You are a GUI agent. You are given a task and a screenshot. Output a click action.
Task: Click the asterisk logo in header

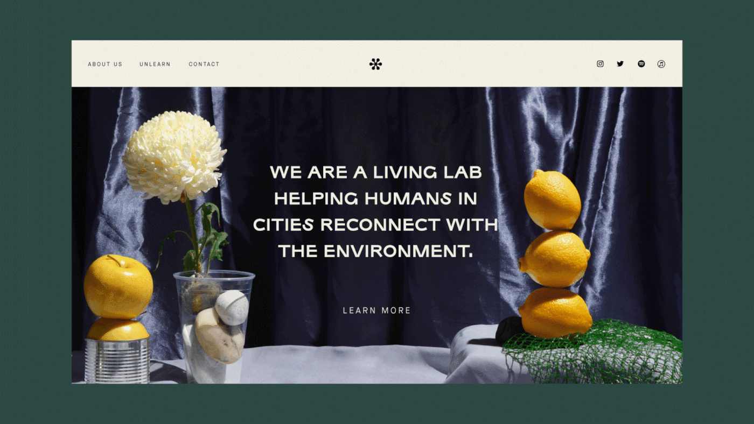[375, 64]
